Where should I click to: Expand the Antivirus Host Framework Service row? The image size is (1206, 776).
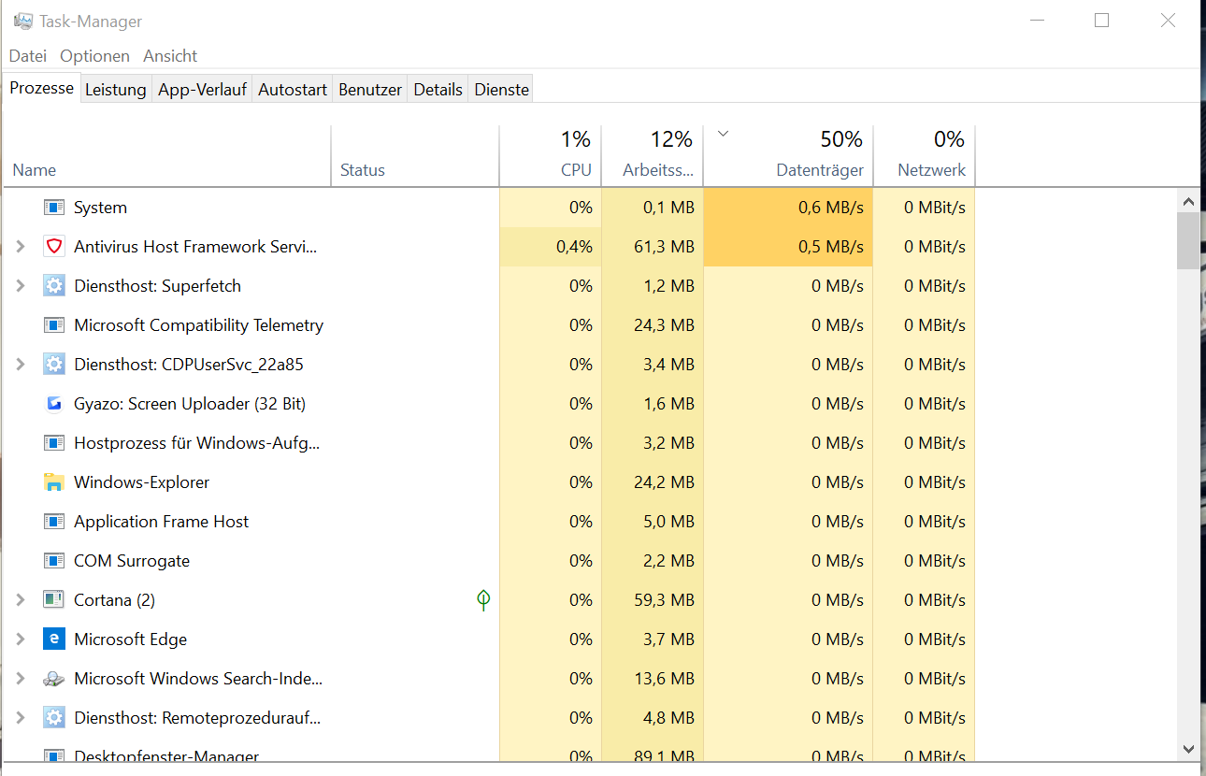click(21, 247)
